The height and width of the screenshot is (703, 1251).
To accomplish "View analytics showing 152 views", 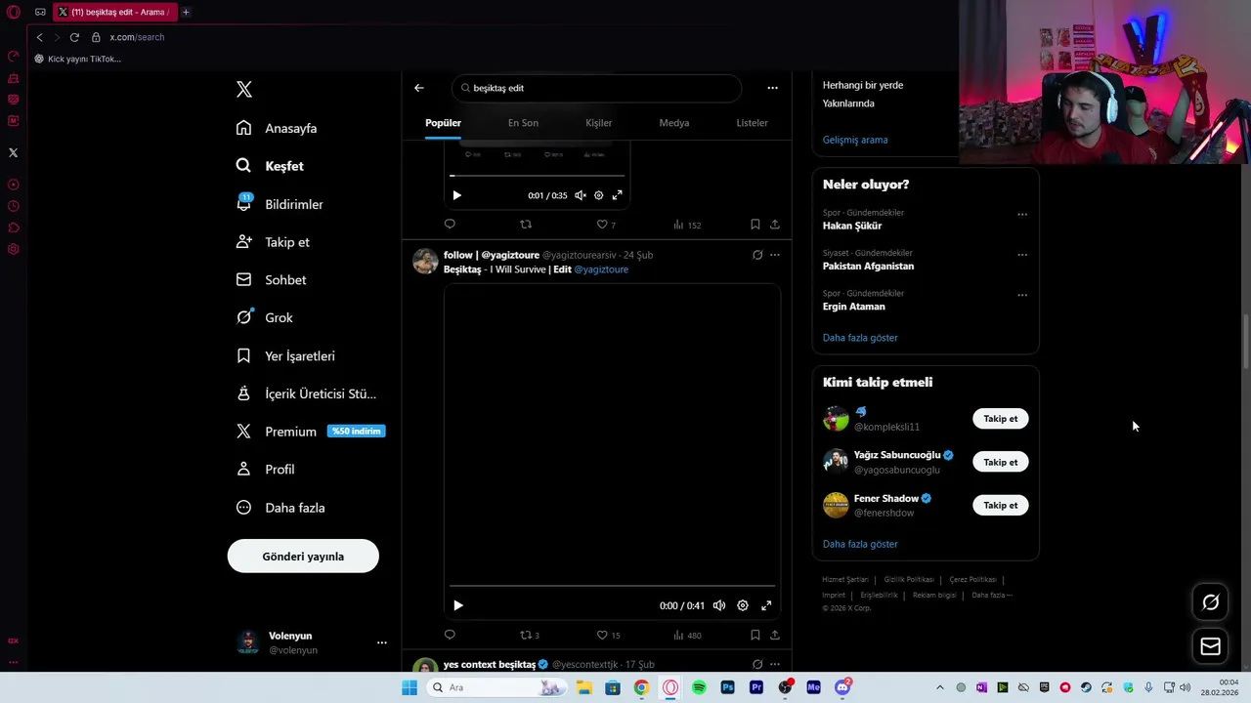I will [x=687, y=225].
